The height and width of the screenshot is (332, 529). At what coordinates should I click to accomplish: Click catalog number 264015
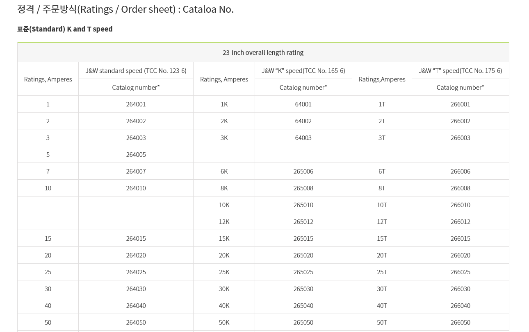[136, 238]
